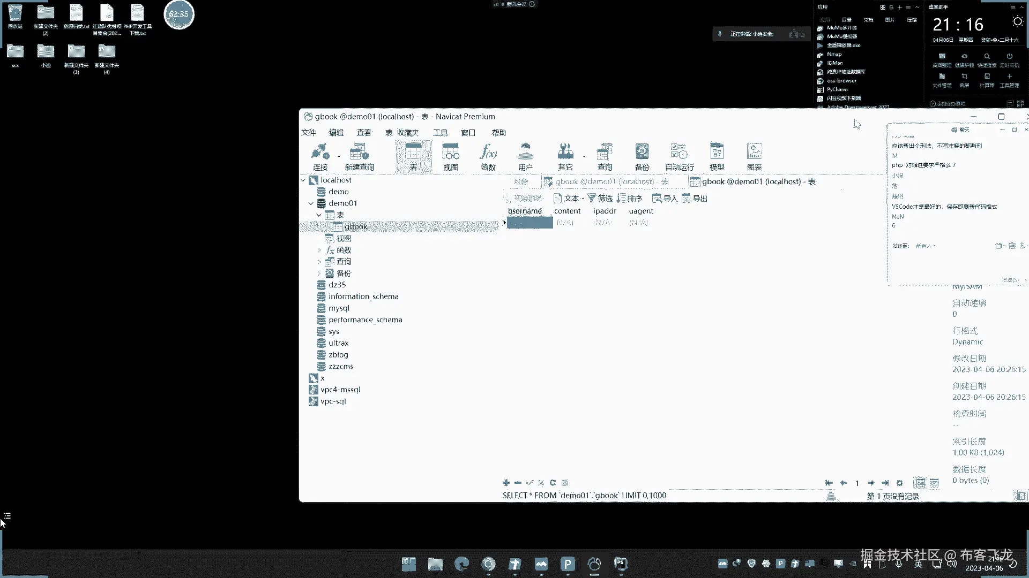Open the 工具 menu
The width and height of the screenshot is (1029, 578).
(440, 133)
